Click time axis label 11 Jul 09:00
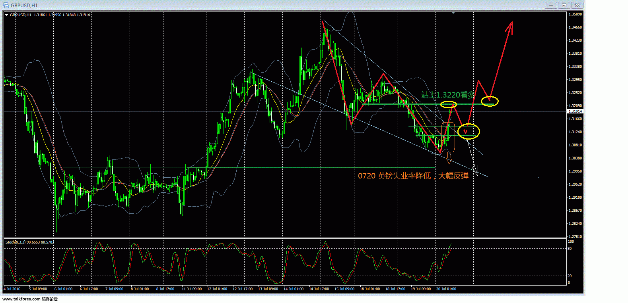This screenshot has height=303, width=628. [x=192, y=289]
